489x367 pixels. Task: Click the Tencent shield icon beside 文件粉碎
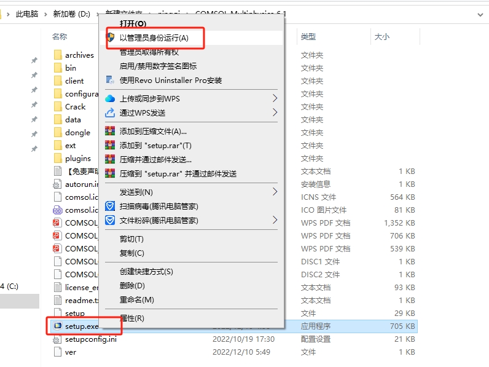[x=110, y=220]
